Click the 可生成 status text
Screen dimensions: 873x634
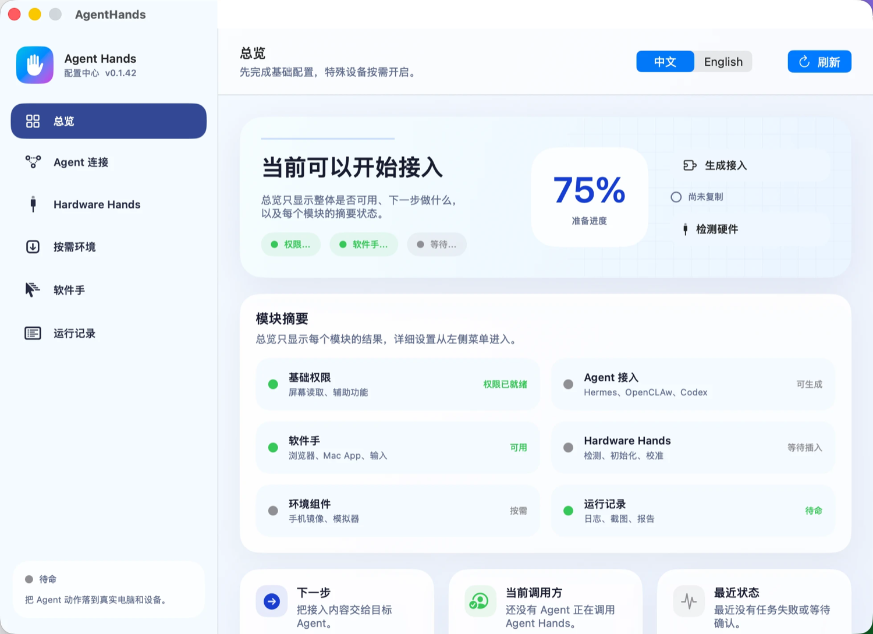(810, 384)
